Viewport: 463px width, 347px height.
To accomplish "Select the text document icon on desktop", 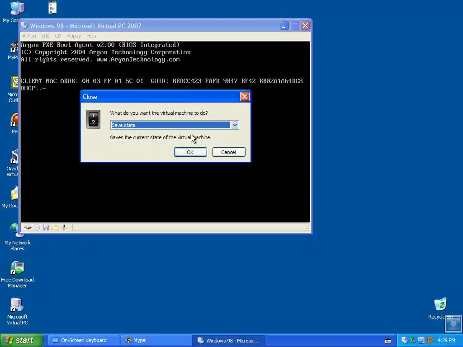I will (x=52, y=8).
